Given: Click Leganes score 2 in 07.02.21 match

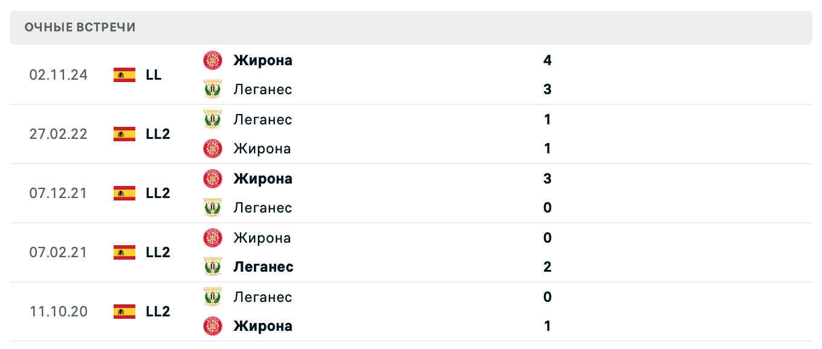Looking at the screenshot, I should click(548, 267).
